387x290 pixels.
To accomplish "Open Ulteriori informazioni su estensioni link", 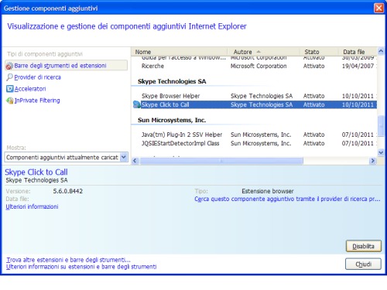I will click(81, 267).
